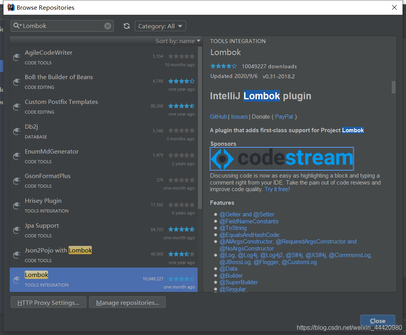Open the @FieldNameConstants feature link

point(249,221)
